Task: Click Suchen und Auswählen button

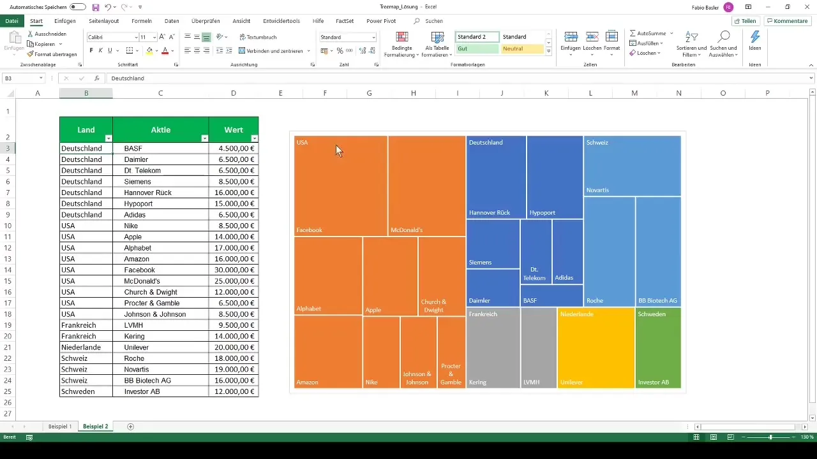Action: tap(724, 43)
